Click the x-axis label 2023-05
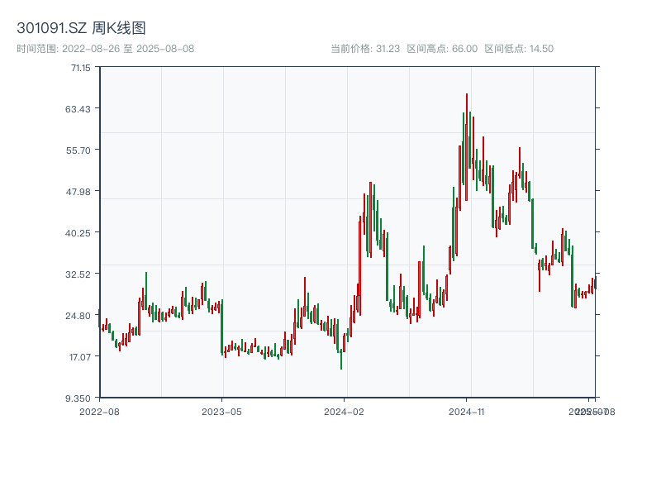The image size is (661, 496). [221, 412]
